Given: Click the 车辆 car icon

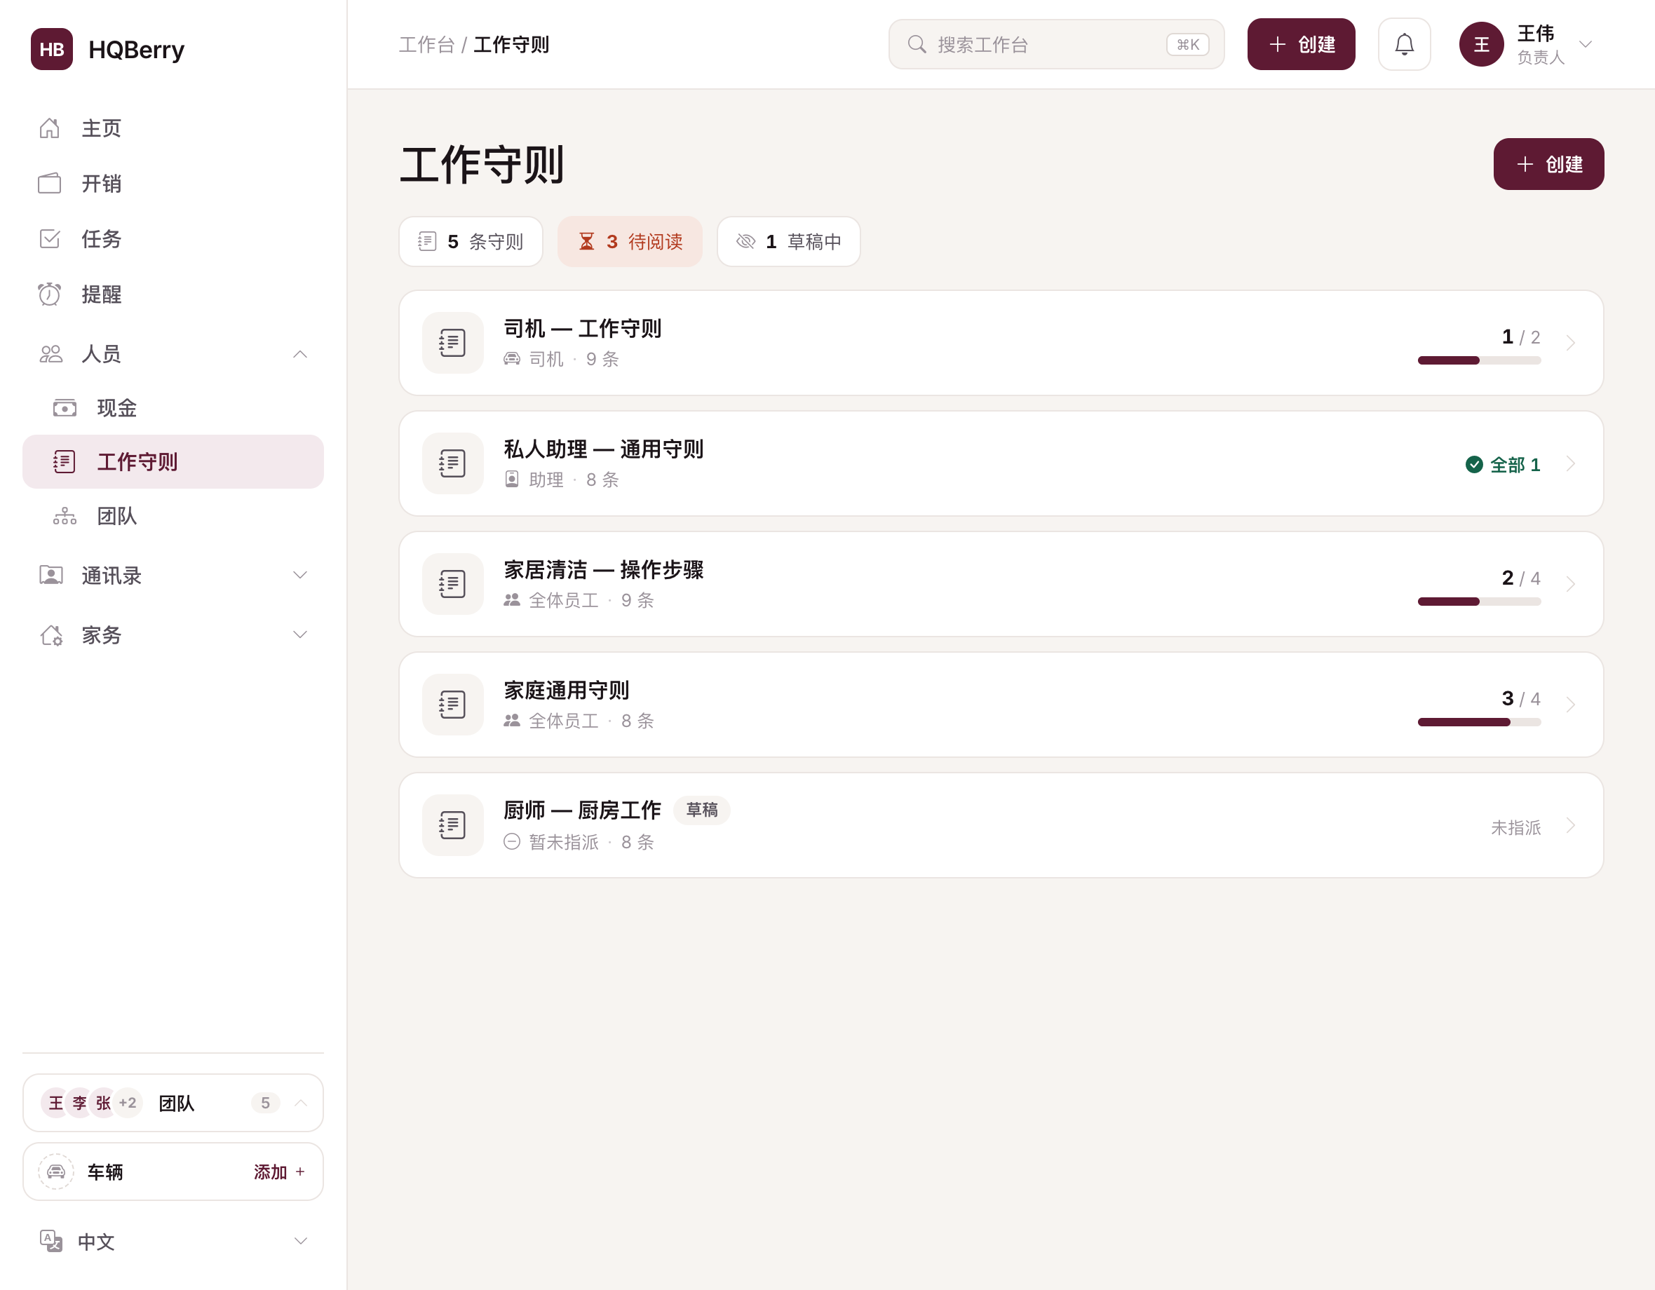Looking at the screenshot, I should 56,1171.
